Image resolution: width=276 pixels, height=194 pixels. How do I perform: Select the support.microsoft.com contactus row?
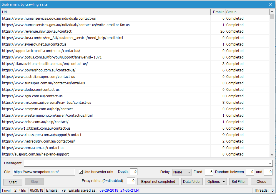(135, 51)
